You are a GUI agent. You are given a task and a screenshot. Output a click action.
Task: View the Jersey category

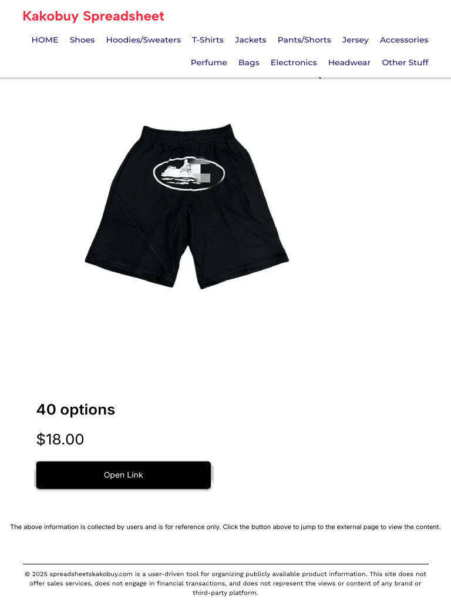(355, 40)
